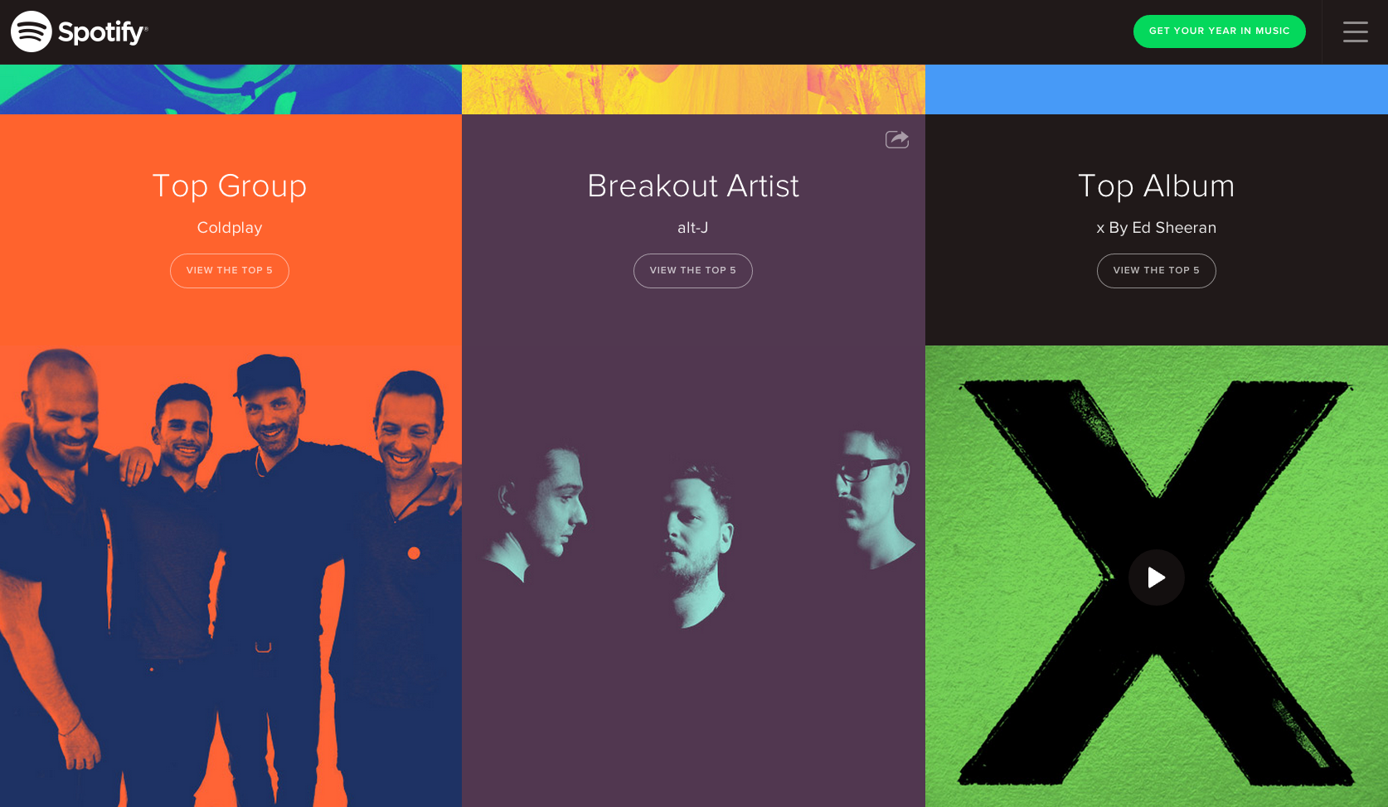Select the alt-J band photo

tap(693, 530)
